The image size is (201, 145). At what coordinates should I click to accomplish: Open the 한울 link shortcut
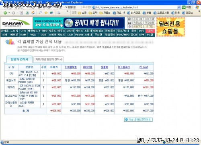tap(147, 13)
